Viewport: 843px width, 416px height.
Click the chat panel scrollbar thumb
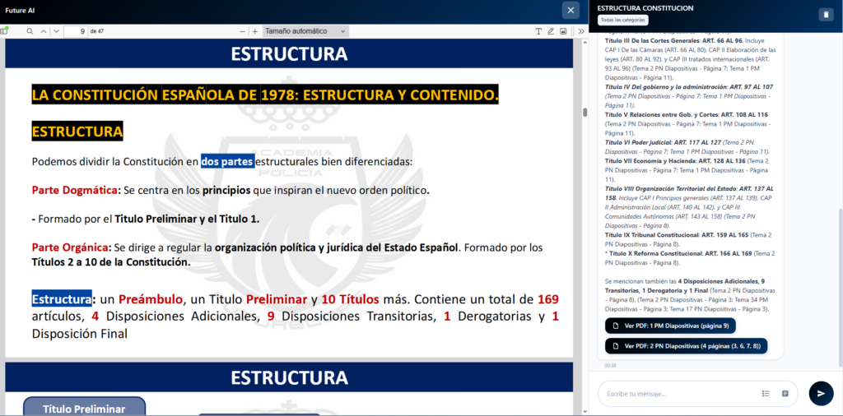[840, 288]
